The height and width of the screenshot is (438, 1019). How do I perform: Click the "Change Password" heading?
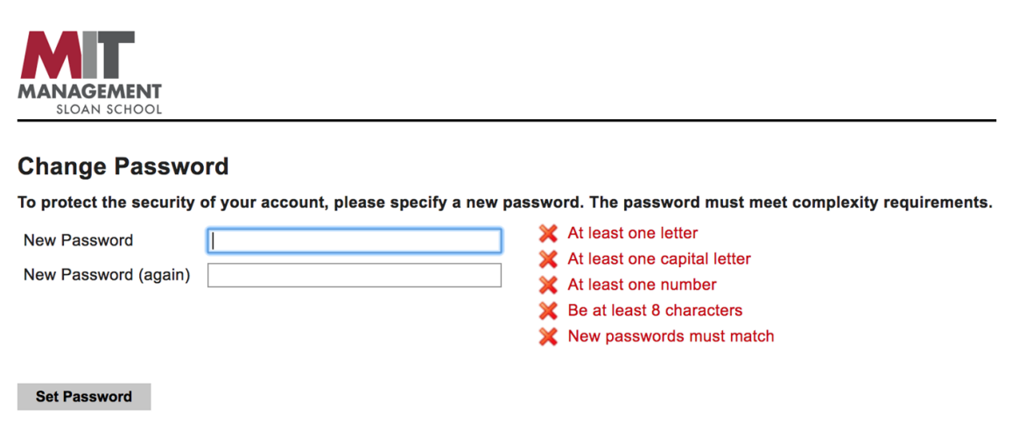click(123, 166)
